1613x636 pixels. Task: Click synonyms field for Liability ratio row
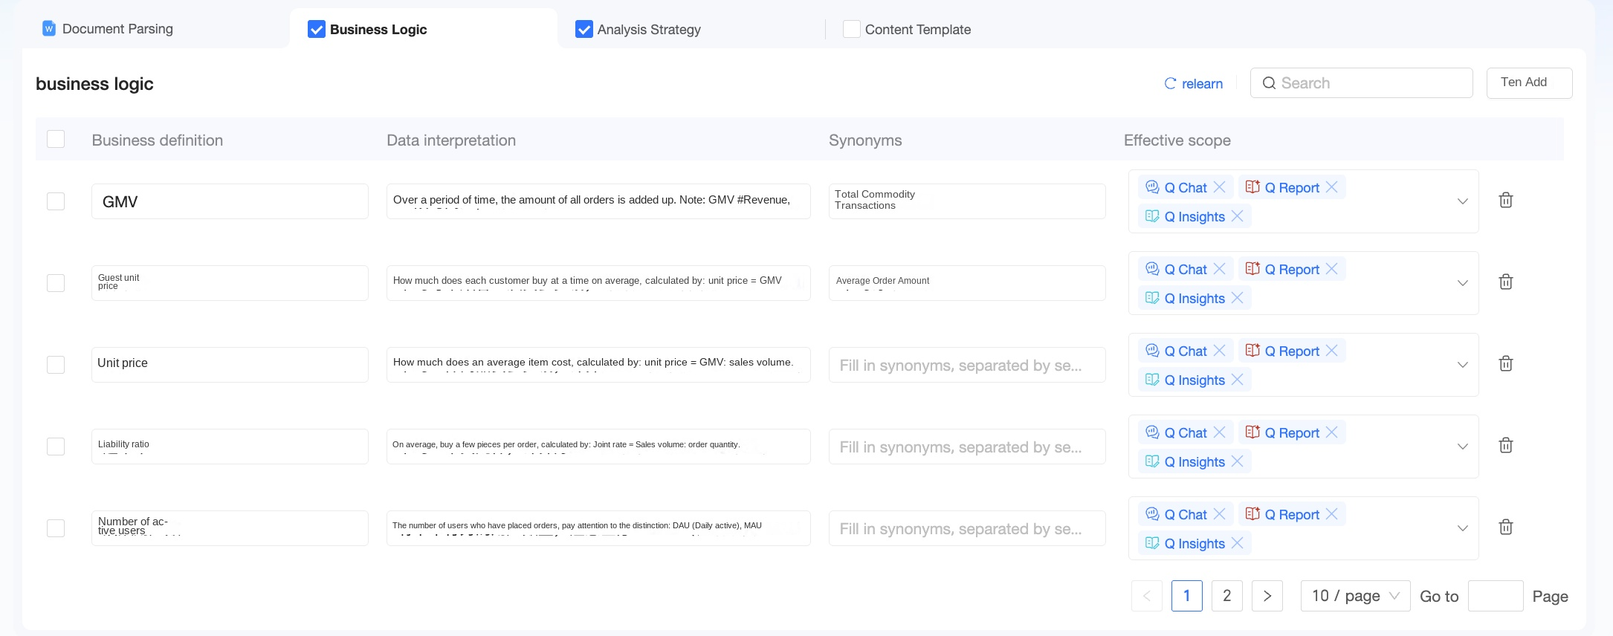tap(967, 447)
